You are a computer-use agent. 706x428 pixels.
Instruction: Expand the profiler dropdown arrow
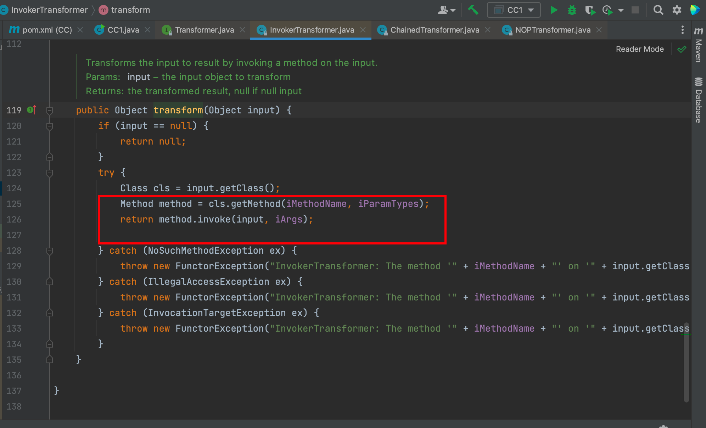[x=621, y=10]
